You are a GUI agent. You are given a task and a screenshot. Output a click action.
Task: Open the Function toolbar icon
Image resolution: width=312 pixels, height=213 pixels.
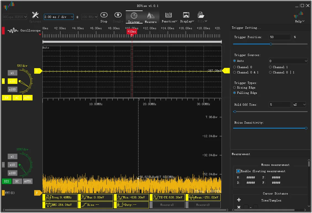click(168, 15)
